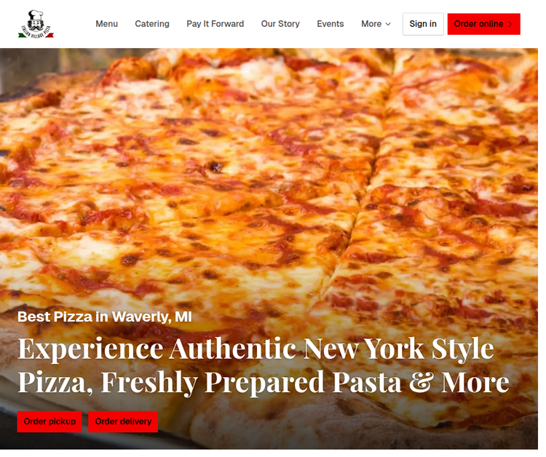Open the Pay It Forward link
Image resolution: width=546 pixels, height=457 pixels.
coord(215,24)
